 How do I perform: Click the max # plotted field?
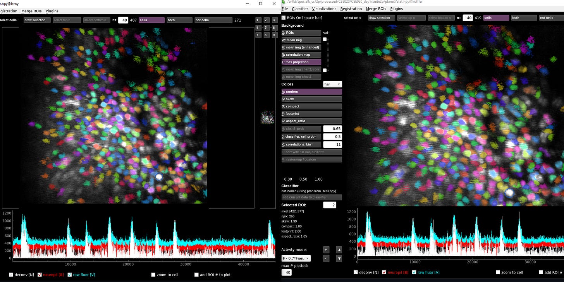pos(286,272)
